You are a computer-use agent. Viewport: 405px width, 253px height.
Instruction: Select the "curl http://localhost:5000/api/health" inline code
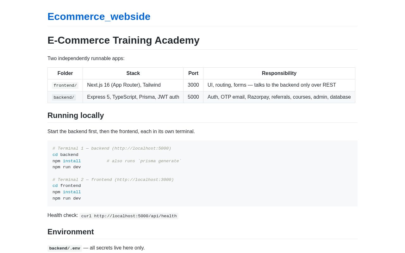coord(129,216)
